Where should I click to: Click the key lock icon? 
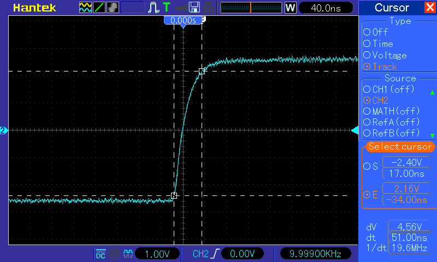point(181,8)
